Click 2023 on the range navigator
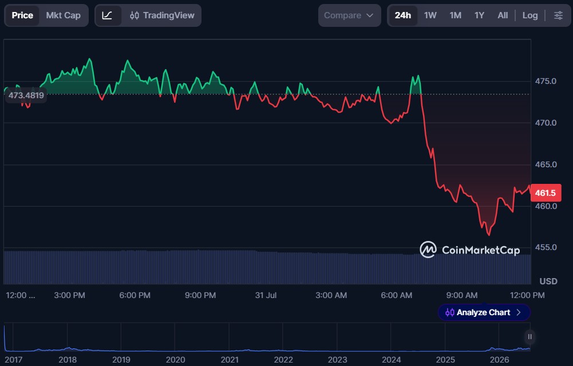 point(337,360)
